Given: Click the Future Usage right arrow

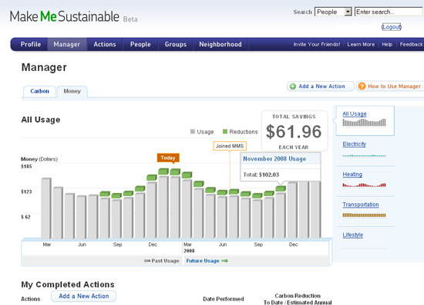Looking at the screenshot, I should [x=224, y=261].
